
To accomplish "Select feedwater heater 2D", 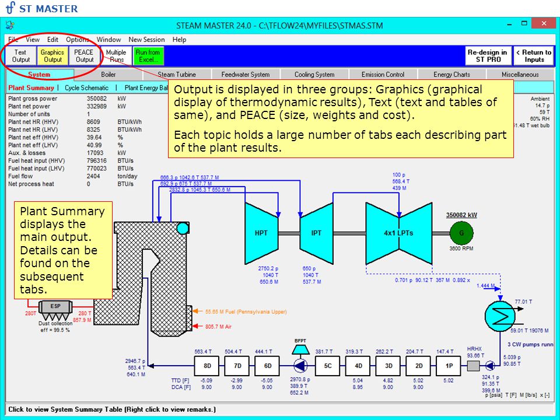I will (x=419, y=366).
